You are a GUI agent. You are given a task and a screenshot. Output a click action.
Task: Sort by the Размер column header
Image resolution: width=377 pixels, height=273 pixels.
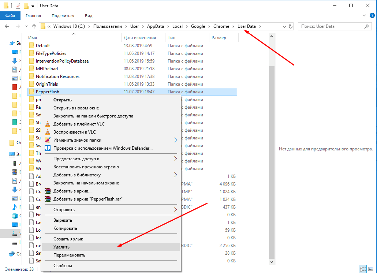(224, 38)
